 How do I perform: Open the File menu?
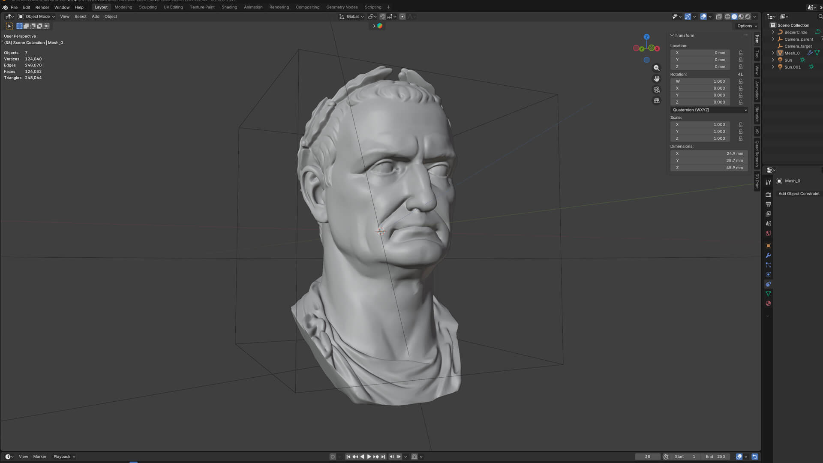pyautogui.click(x=14, y=7)
